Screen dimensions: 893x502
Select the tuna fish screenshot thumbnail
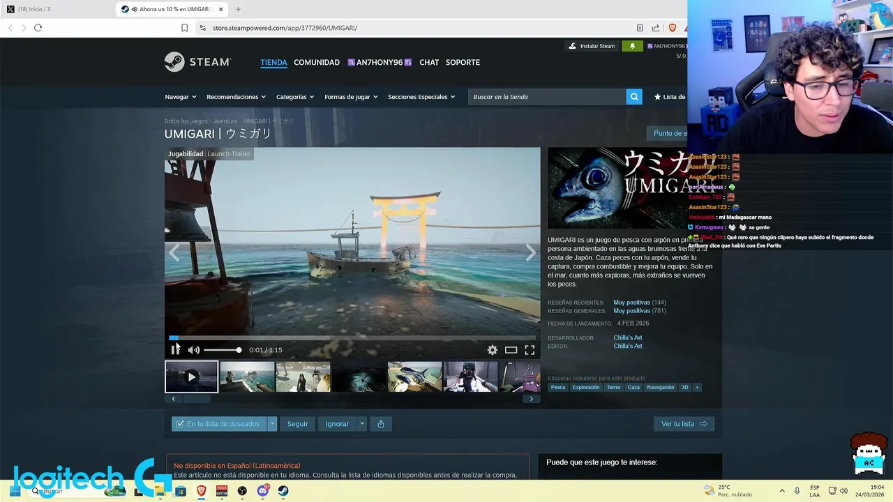click(x=414, y=376)
